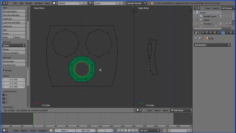Viewport: 236px width, 133px height.
Task: Click the Subdivide button
Action: (x=14, y=19)
